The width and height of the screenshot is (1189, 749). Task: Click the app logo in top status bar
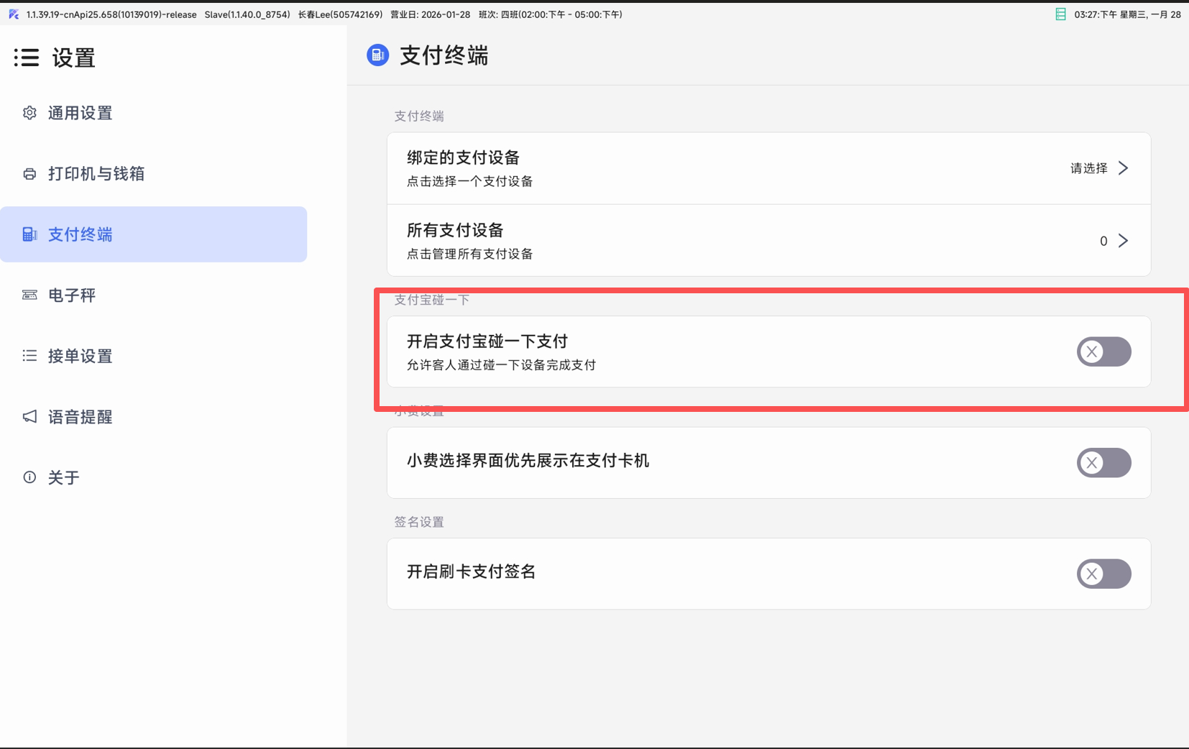tap(14, 14)
